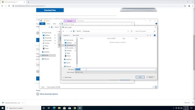Open Microsoft Edge from the taskbar
This screenshot has width=195, height=110.
pyautogui.click(x=54, y=108)
